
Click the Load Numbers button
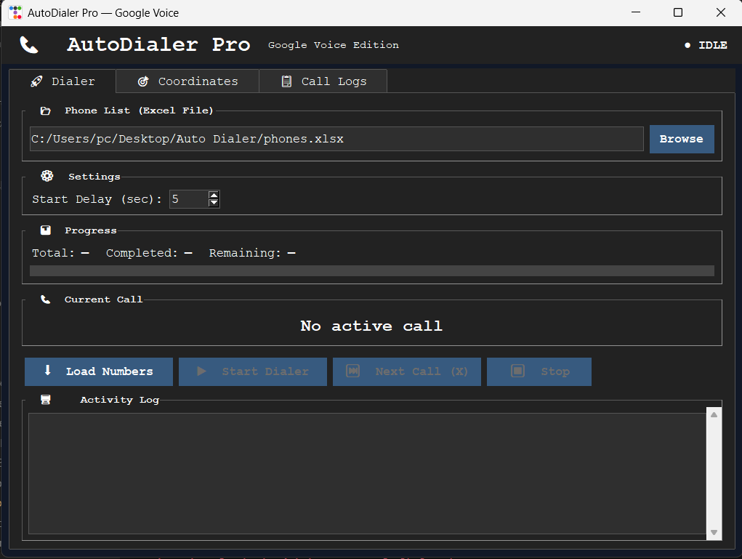[99, 371]
